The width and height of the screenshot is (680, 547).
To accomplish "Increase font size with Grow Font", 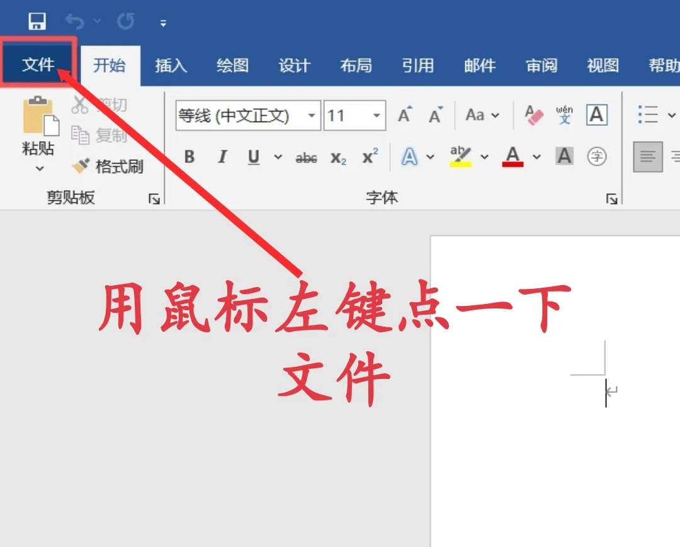I will point(404,115).
